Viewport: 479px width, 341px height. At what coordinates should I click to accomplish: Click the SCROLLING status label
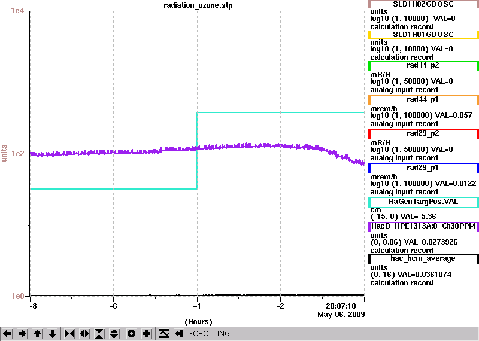pos(209,334)
